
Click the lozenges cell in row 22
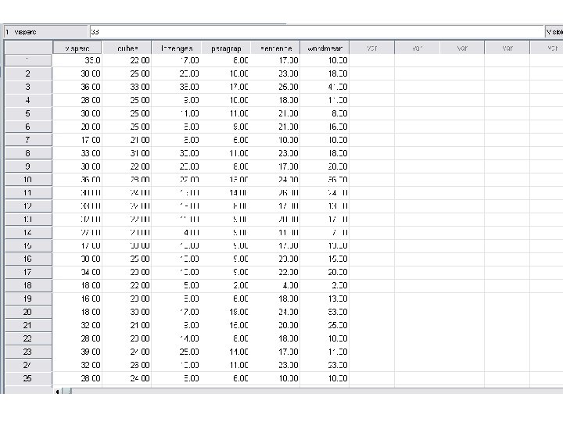[176, 338]
